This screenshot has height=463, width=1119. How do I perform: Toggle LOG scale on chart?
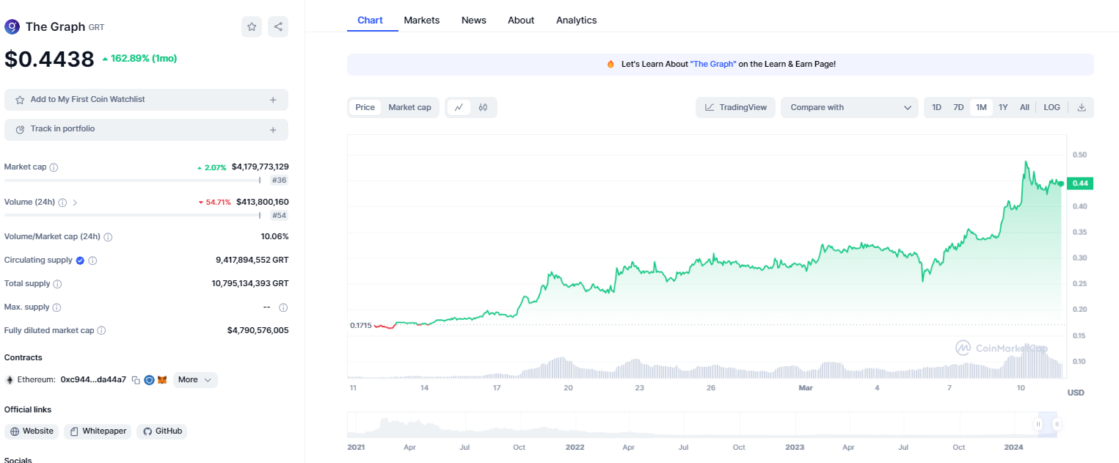pos(1051,107)
